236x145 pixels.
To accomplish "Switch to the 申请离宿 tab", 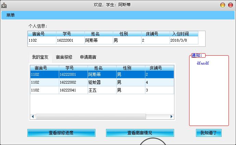I will point(88,57).
